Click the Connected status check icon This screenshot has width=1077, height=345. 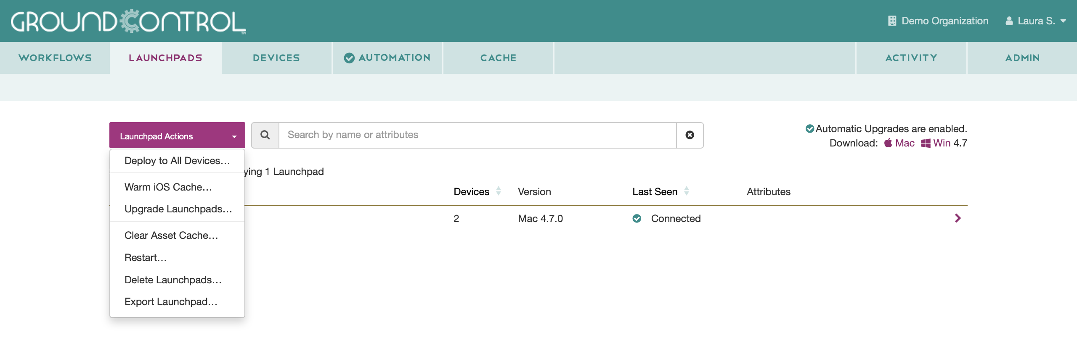point(637,219)
